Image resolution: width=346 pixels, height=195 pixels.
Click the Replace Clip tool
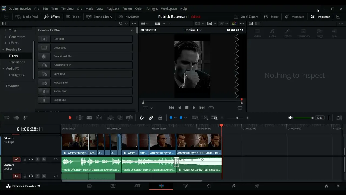tap(129, 118)
